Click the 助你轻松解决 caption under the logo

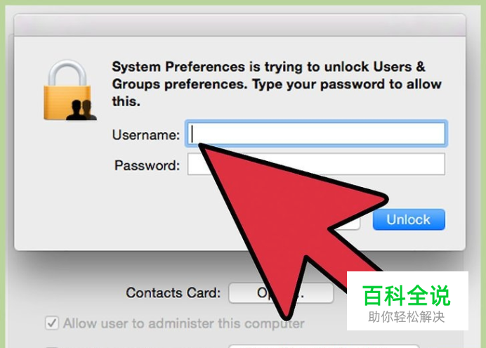coord(407,317)
